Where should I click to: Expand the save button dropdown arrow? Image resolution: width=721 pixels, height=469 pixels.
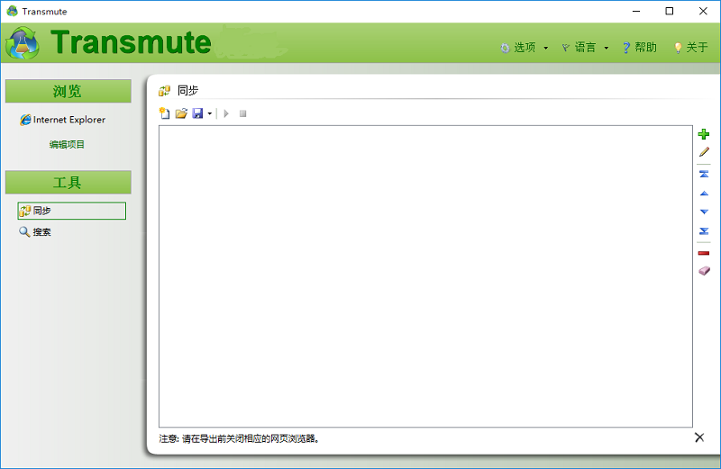210,113
